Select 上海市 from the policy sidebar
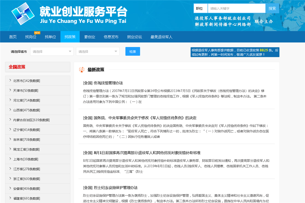Screen dimensions: 305x203 25,159
